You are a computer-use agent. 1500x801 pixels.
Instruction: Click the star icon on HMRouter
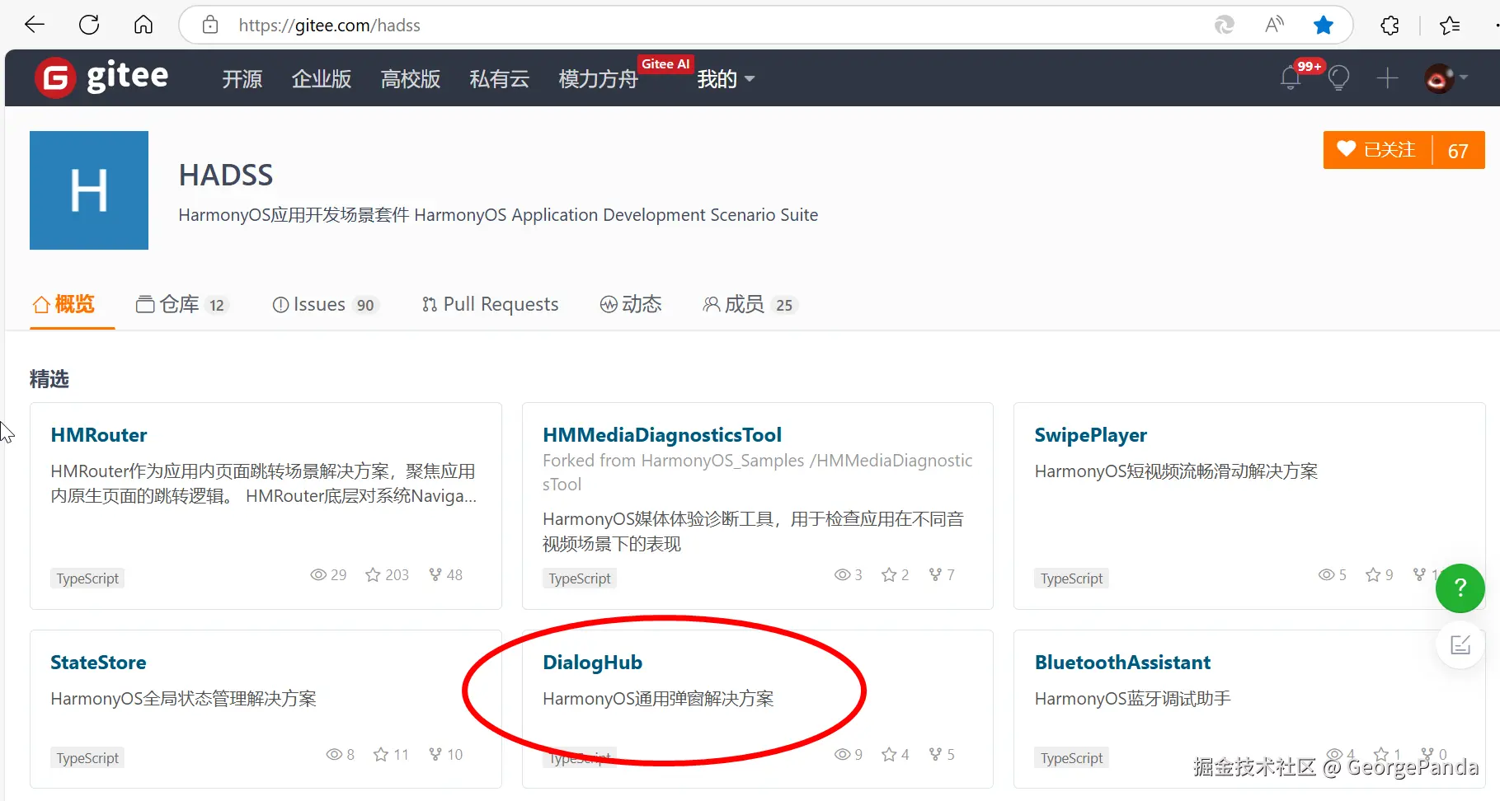click(374, 575)
